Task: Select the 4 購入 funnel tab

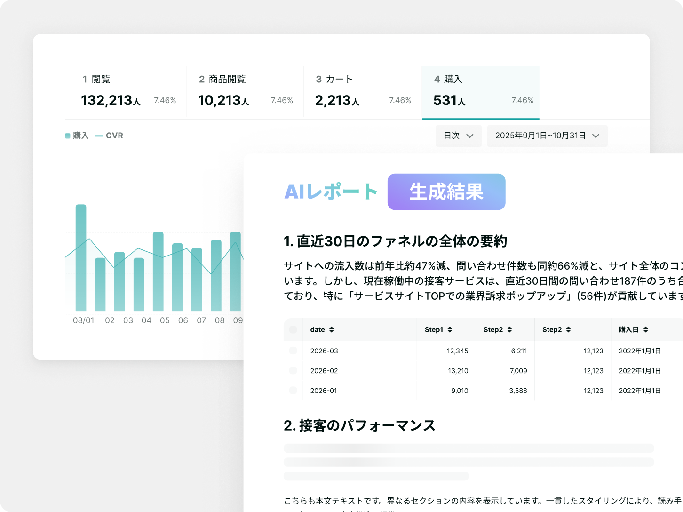Action: tap(481, 92)
